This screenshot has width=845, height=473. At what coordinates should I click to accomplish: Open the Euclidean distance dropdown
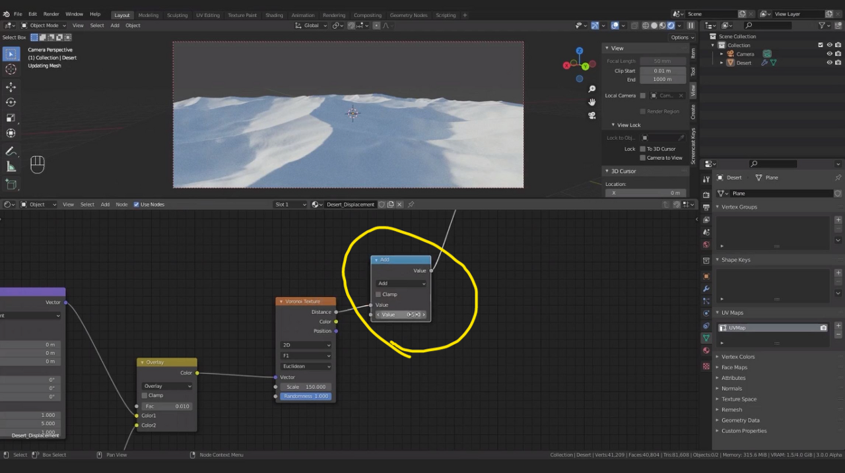[x=306, y=366]
